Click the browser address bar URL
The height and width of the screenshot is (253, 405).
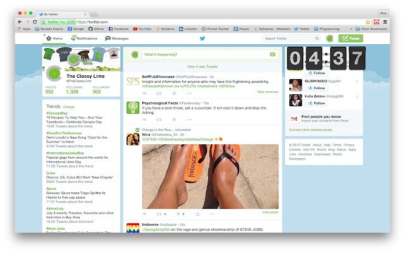92,22
